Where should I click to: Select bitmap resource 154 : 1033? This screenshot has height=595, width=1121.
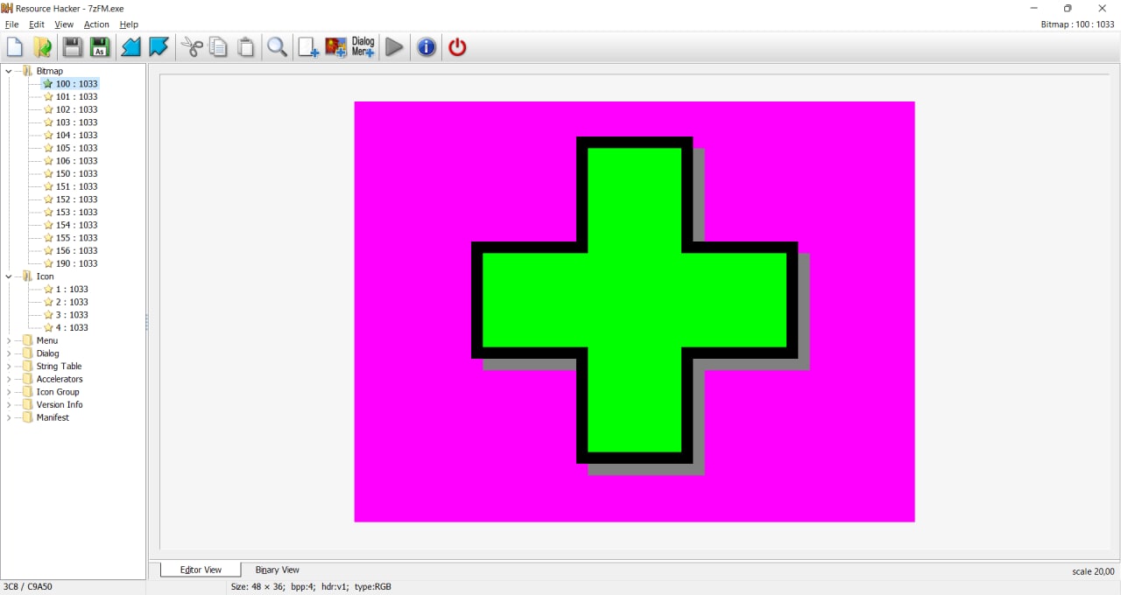pos(77,225)
